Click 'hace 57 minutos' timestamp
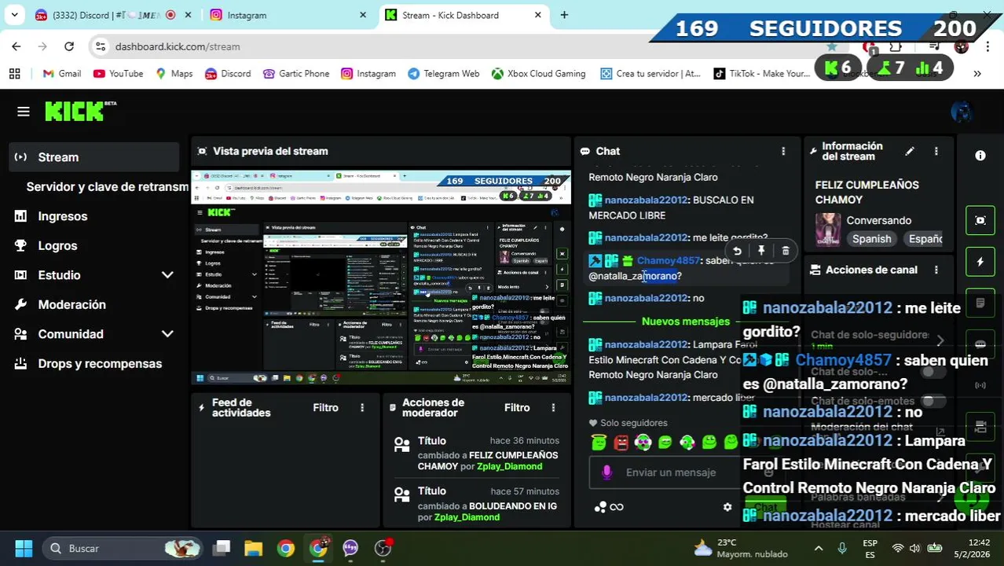Screen dimensions: 1004x566 (524, 491)
